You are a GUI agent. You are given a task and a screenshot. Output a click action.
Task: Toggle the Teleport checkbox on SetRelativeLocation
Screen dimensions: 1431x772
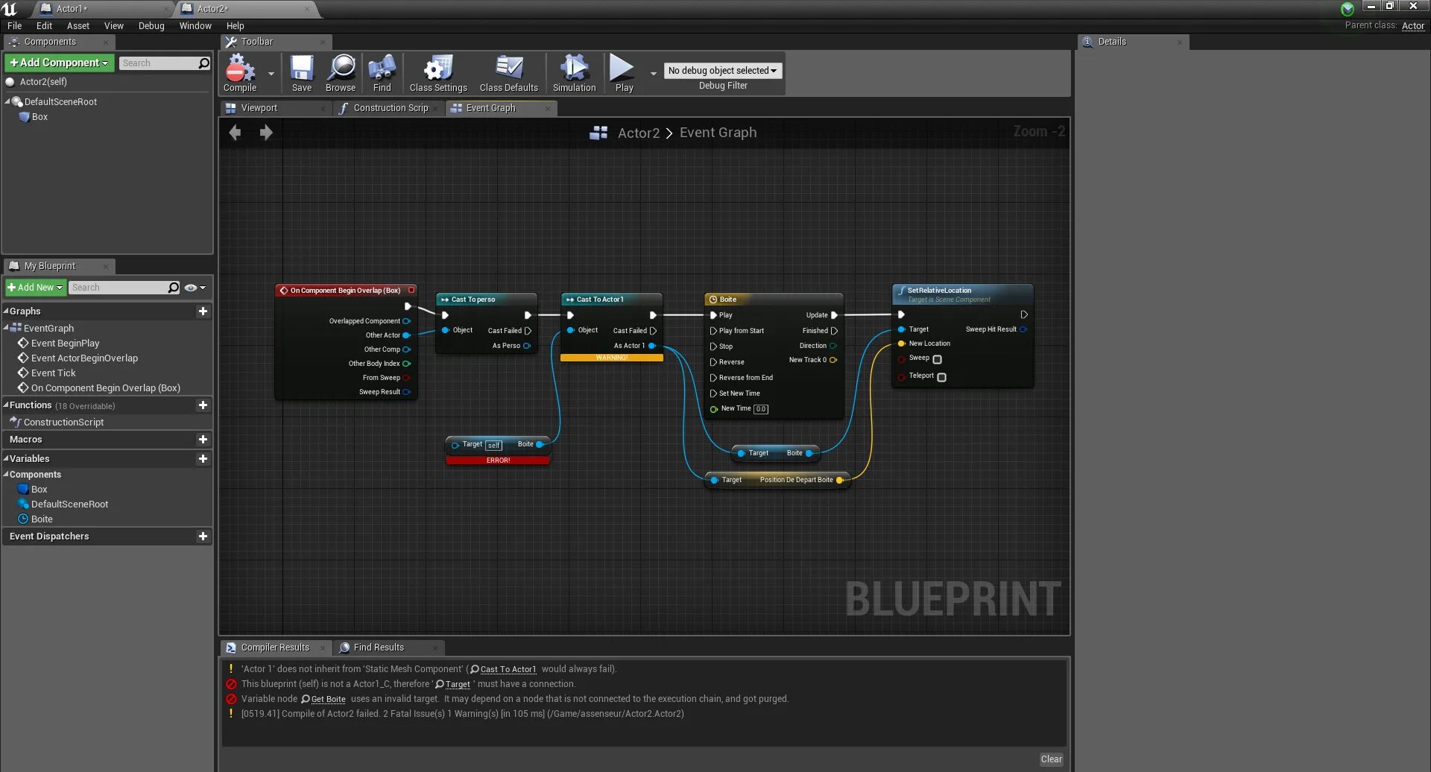(x=942, y=378)
